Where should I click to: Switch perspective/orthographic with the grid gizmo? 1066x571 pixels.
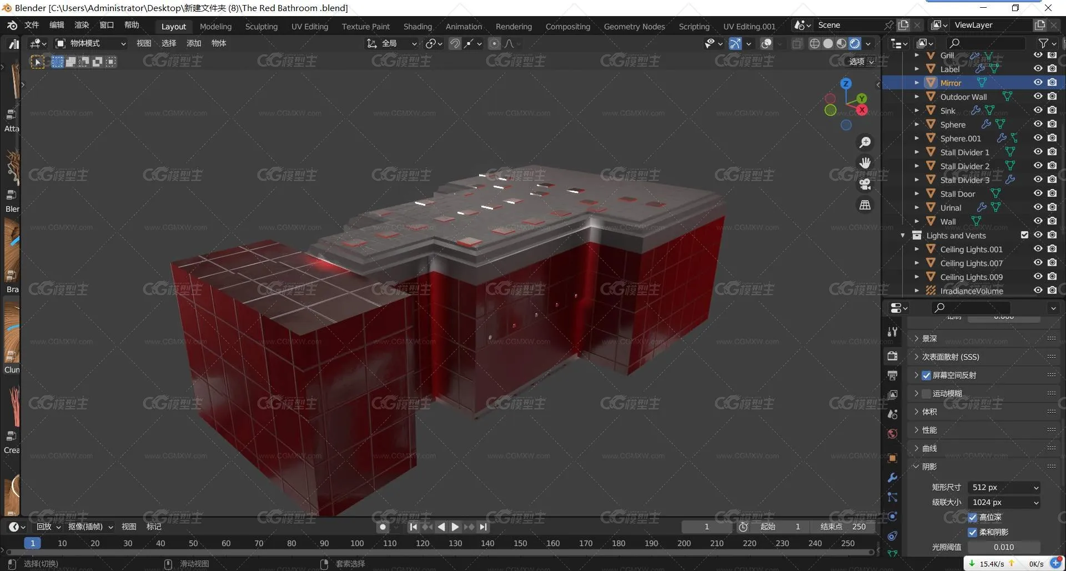tap(865, 205)
